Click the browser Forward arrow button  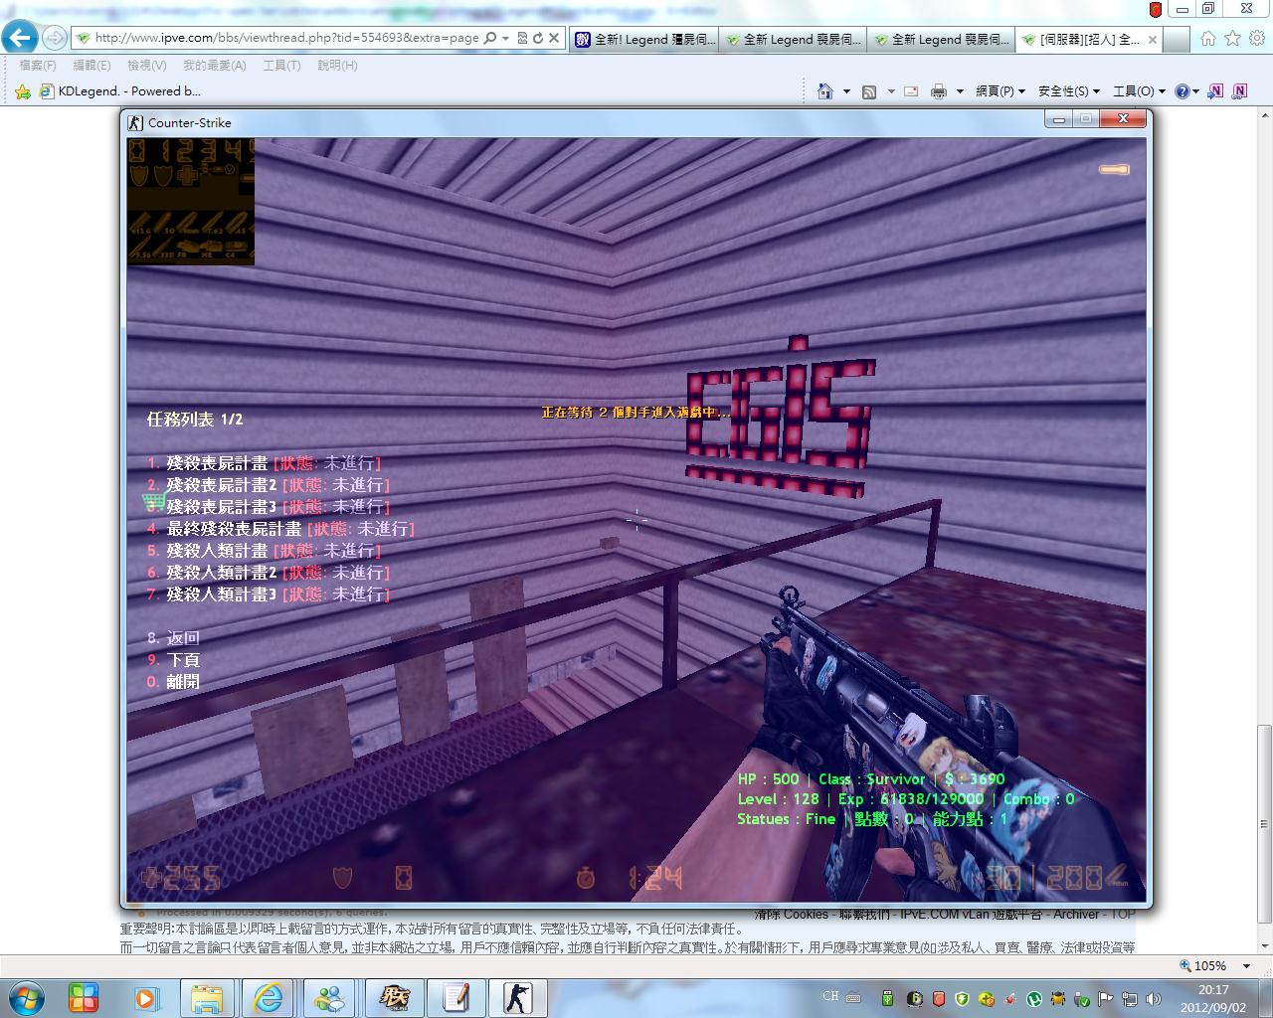pyautogui.click(x=55, y=39)
